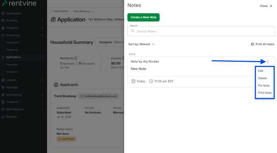The width and height of the screenshot is (277, 153).
Task: Open the Sort by: Newest dropdown
Action: tap(141, 44)
